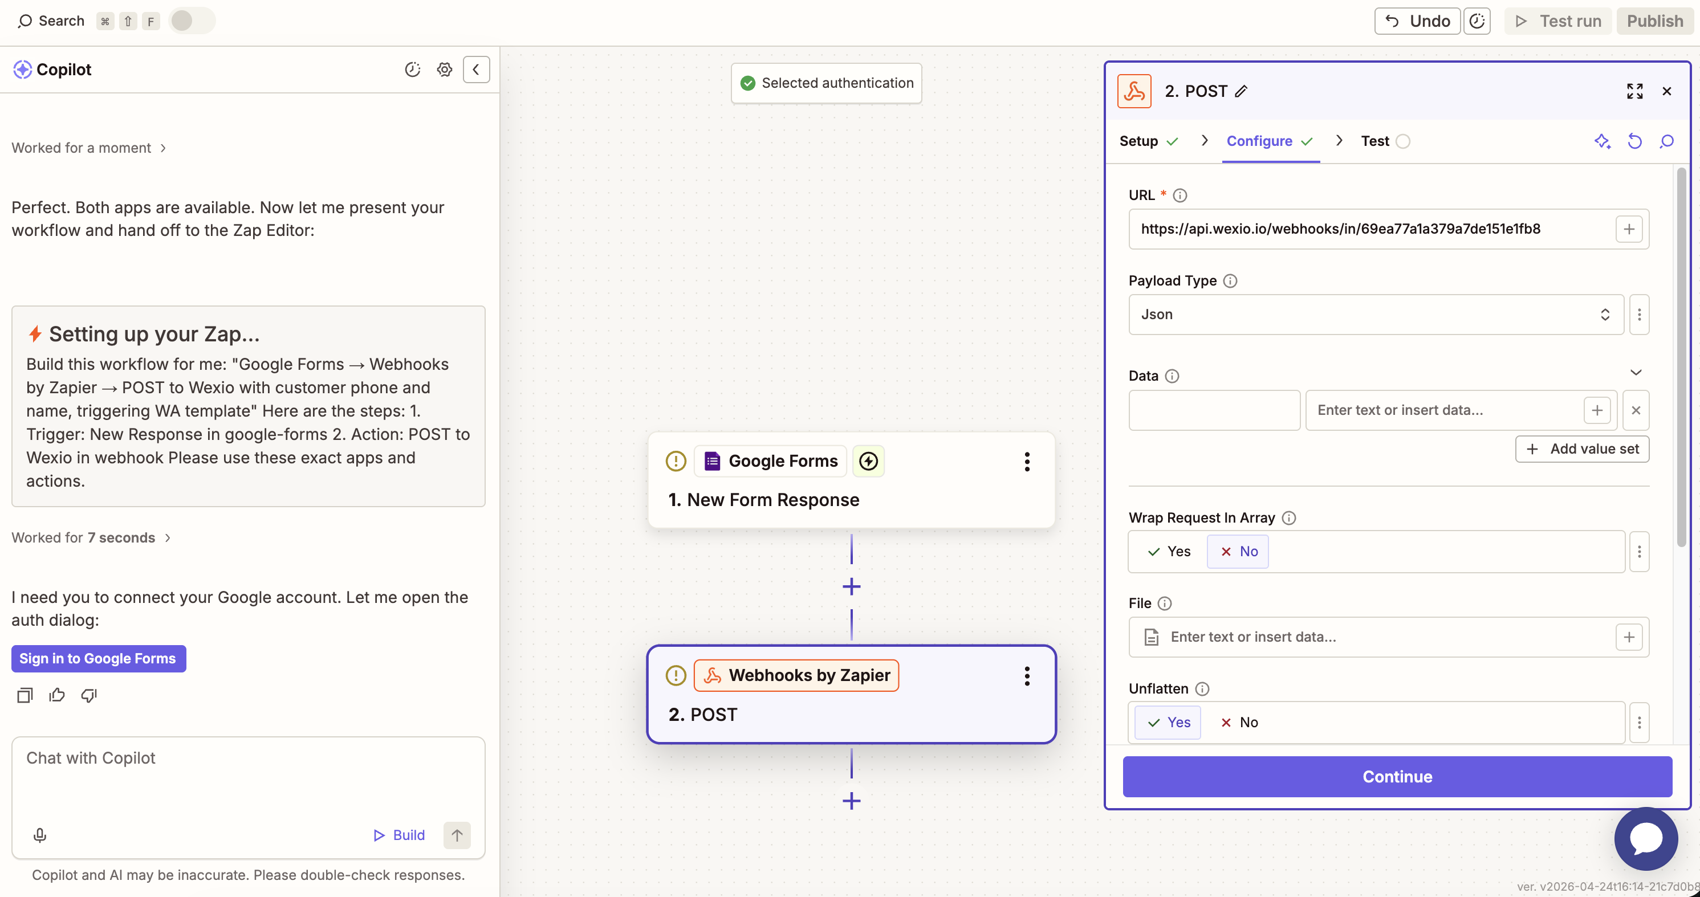Open the three-dot menu on Webhooks step

pyautogui.click(x=1026, y=675)
